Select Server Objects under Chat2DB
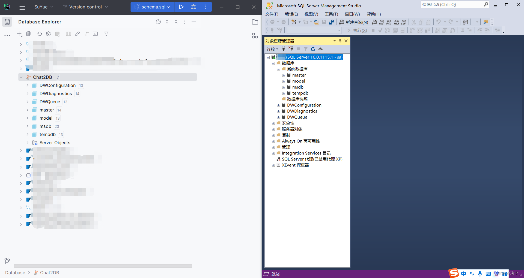The width and height of the screenshot is (524, 278). [55, 143]
